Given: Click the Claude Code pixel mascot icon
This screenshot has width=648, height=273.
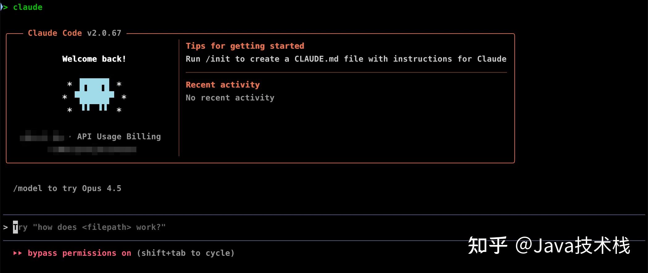Looking at the screenshot, I should click(94, 94).
